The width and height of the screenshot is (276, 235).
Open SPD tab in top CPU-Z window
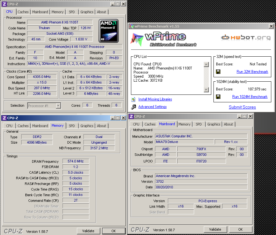(72, 12)
